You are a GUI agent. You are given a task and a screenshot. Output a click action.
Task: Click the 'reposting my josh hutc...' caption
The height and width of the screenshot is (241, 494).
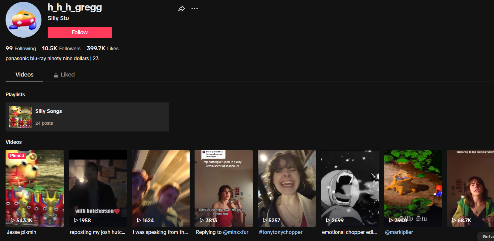click(97, 232)
